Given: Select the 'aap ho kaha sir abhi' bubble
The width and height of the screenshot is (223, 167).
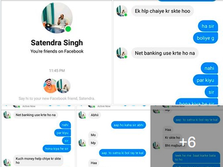Looking at the screenshot, I should (x=129, y=125).
